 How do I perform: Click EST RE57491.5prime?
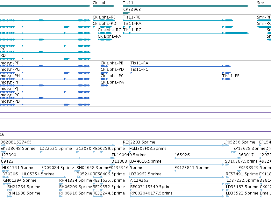(x=228, y=177)
